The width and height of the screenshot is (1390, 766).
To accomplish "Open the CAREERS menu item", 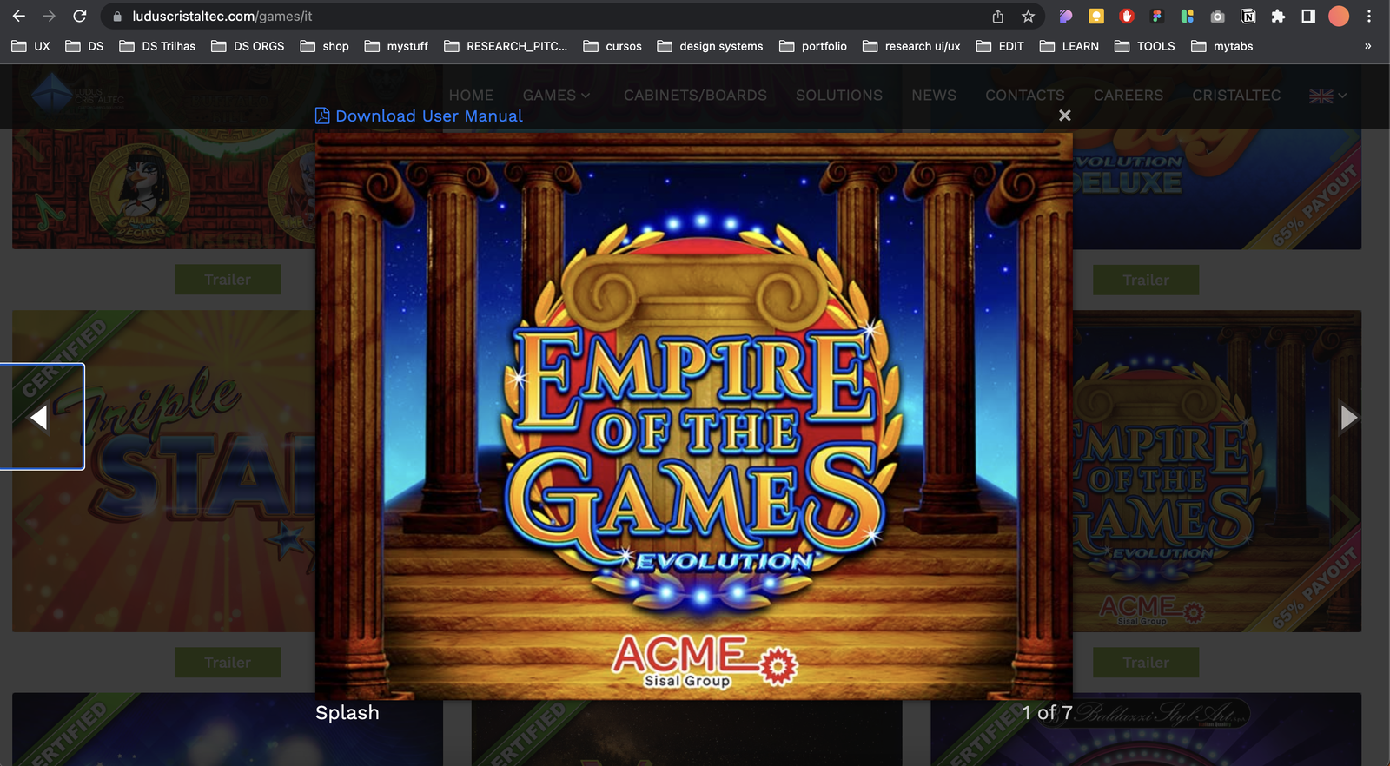I will (x=1129, y=96).
